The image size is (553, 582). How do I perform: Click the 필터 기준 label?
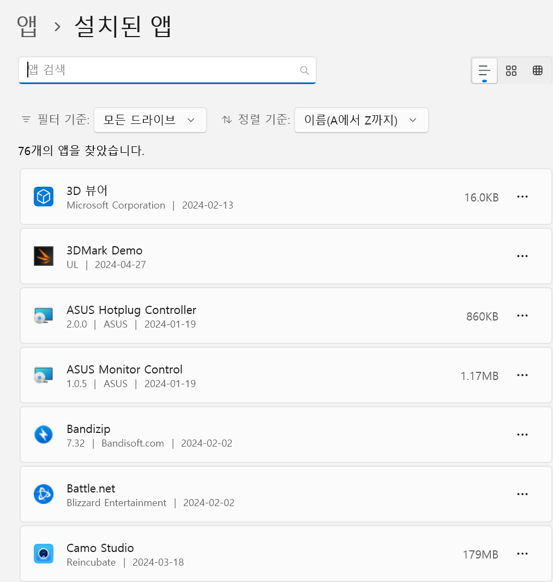64,120
